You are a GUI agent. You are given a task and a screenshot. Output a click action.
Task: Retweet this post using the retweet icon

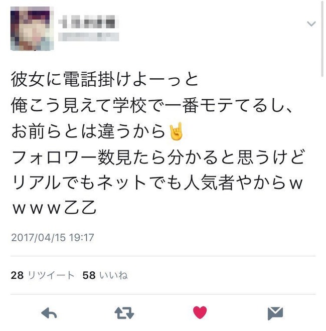[x=124, y=312]
